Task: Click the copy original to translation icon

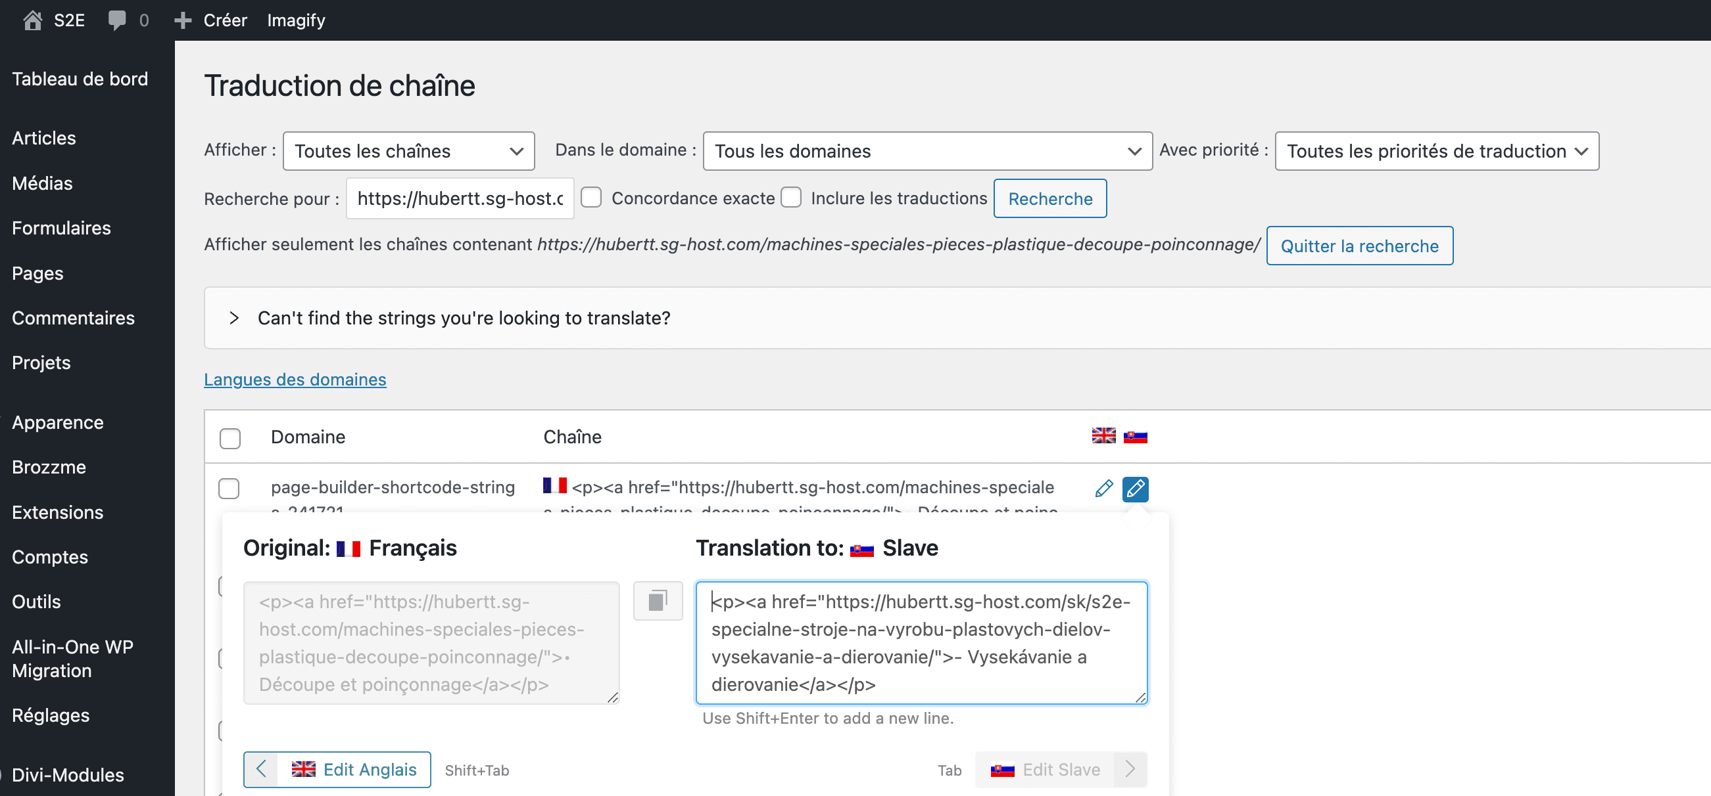Action: point(658,601)
